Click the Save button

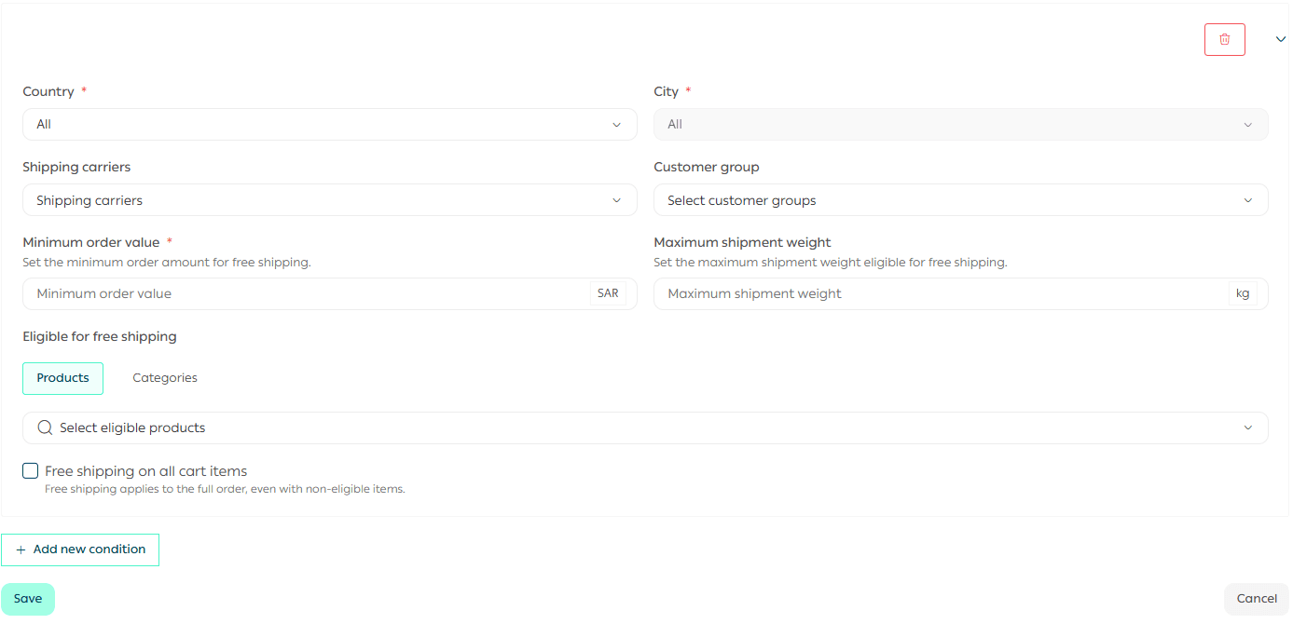[x=28, y=599]
